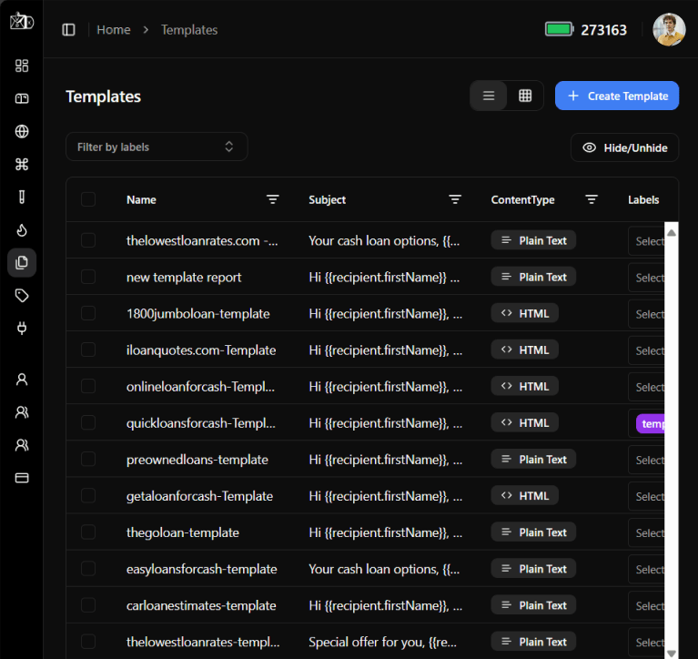Open the globe icon in sidebar

[22, 131]
